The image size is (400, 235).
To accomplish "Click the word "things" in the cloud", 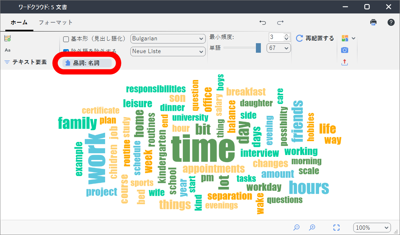I will pyautogui.click(x=175, y=205).
